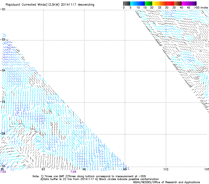The width and height of the screenshot is (209, 184).
Task: Select the brown 35-40 knots color band
Action: 178,3
